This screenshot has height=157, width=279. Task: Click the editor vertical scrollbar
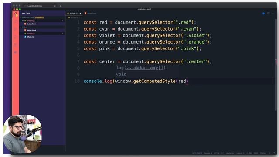point(276,65)
